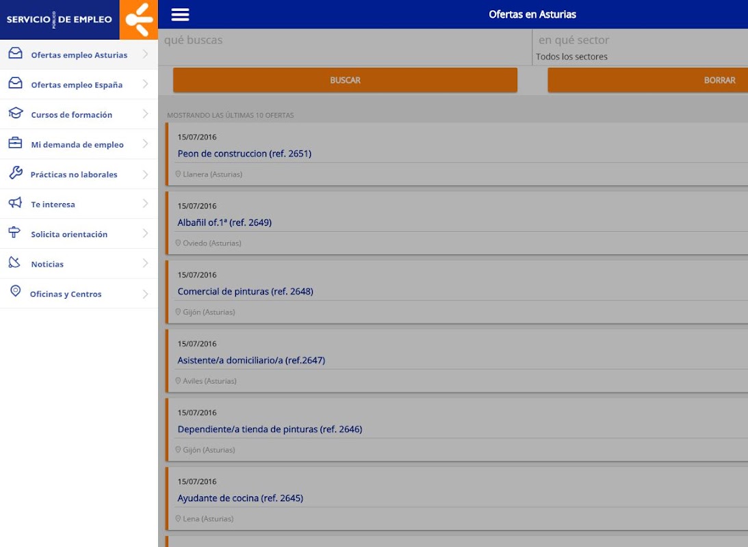Screen dimensions: 748x547
Task: Click the hamburger menu icon
Action: 180,15
